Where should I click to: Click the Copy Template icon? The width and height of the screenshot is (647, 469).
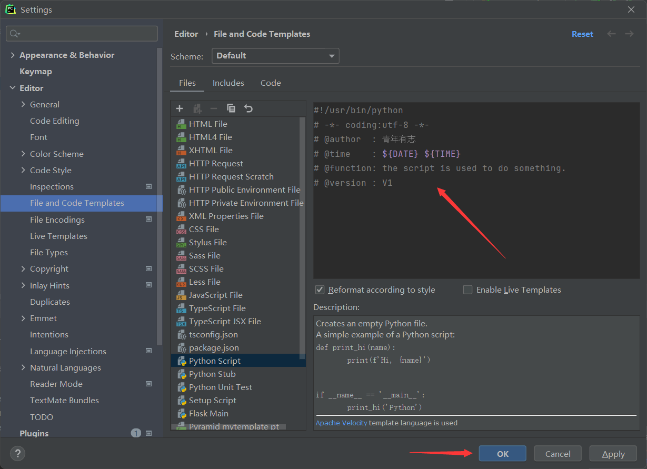point(231,108)
